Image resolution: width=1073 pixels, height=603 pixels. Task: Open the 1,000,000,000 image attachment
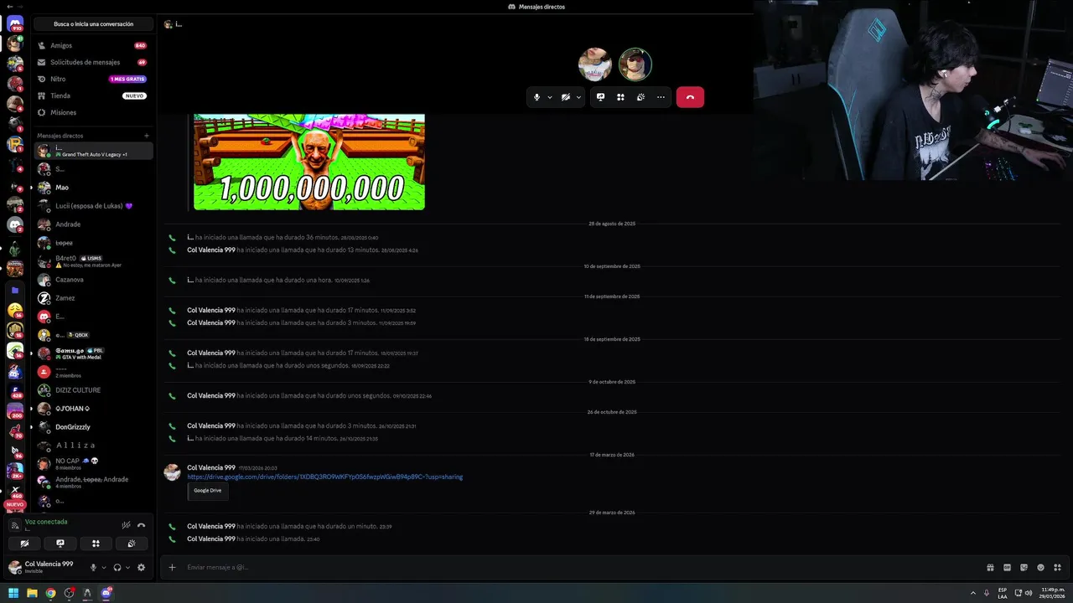coord(308,162)
